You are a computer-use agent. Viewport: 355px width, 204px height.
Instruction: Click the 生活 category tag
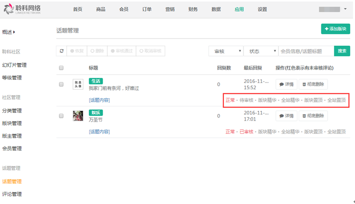95,81
